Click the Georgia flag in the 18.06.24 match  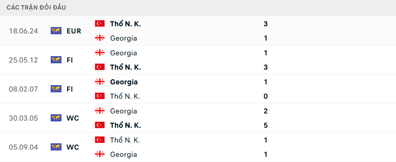point(99,38)
